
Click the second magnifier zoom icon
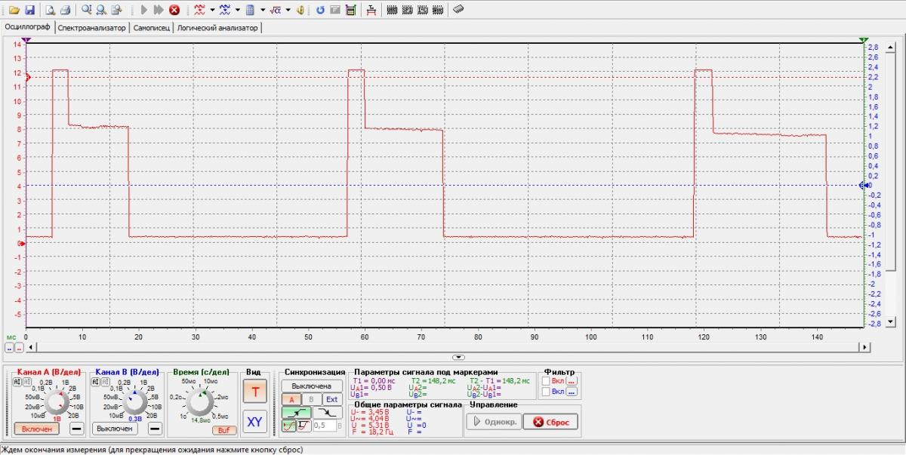pos(101,10)
